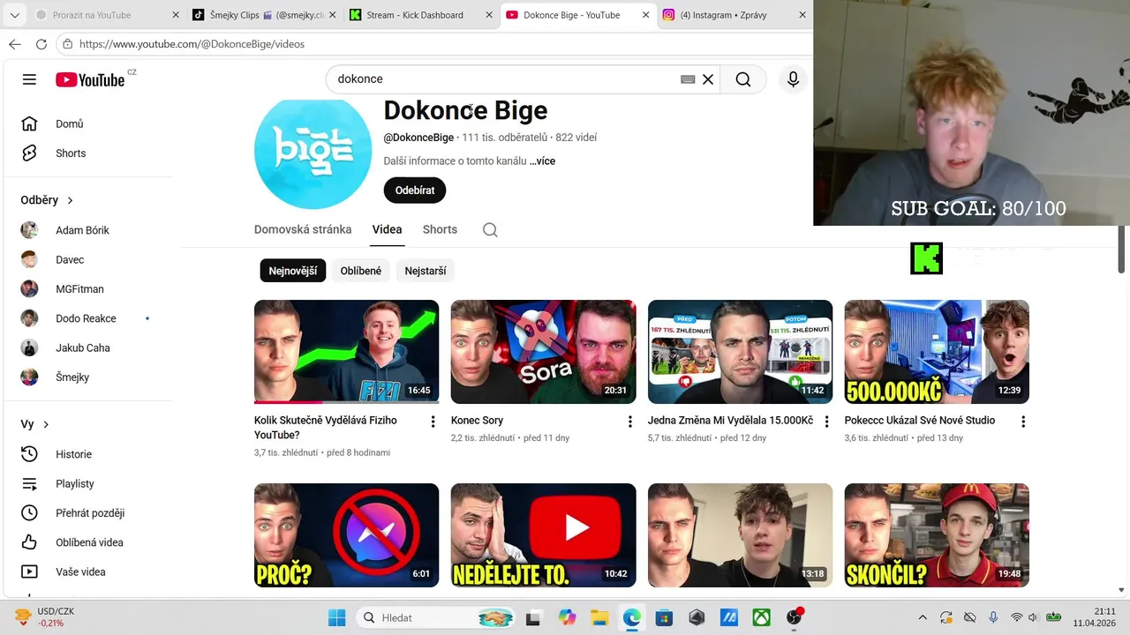The width and height of the screenshot is (1130, 635).
Task: Open options menu for Jedna Změna video
Action: coord(827,422)
